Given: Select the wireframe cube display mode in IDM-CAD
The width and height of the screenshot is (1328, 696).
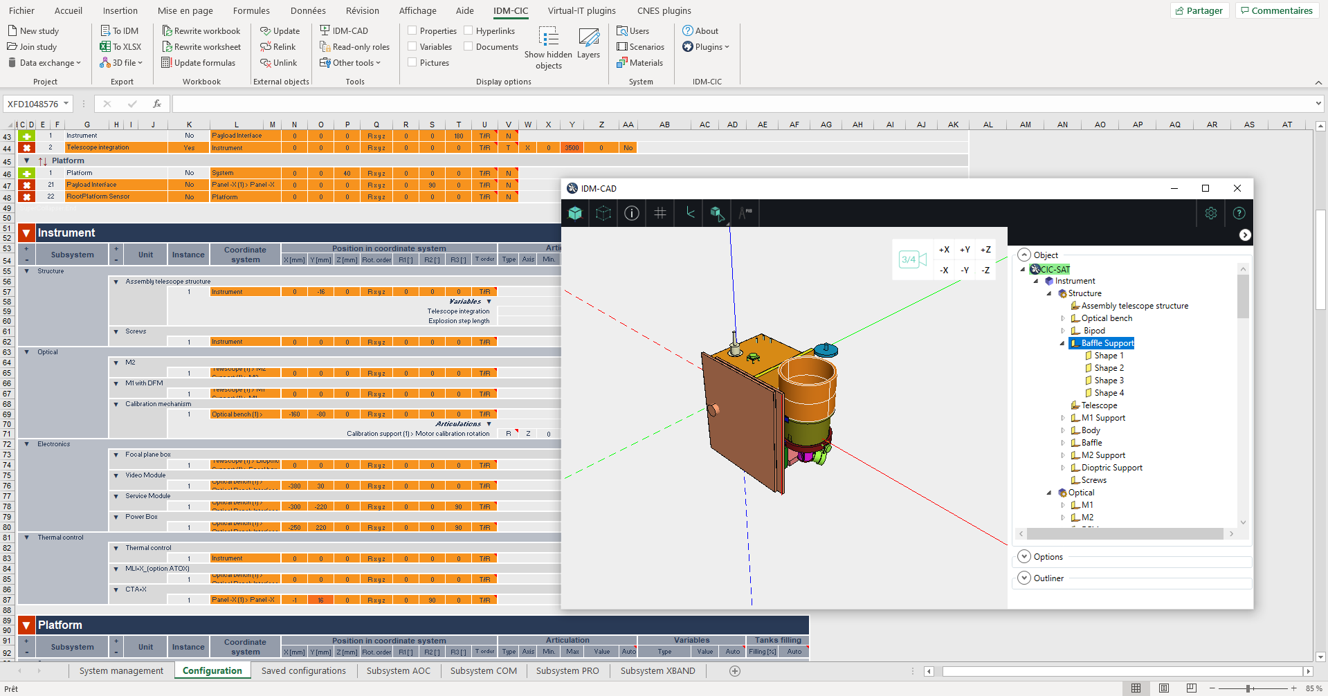Looking at the screenshot, I should point(603,213).
